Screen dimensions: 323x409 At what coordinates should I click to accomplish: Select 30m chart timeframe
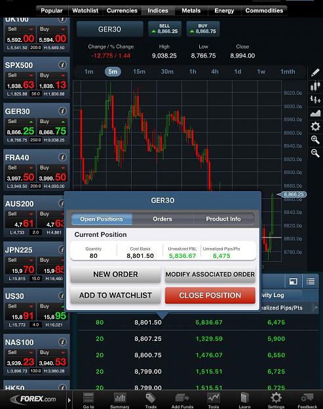pyautogui.click(x=167, y=72)
